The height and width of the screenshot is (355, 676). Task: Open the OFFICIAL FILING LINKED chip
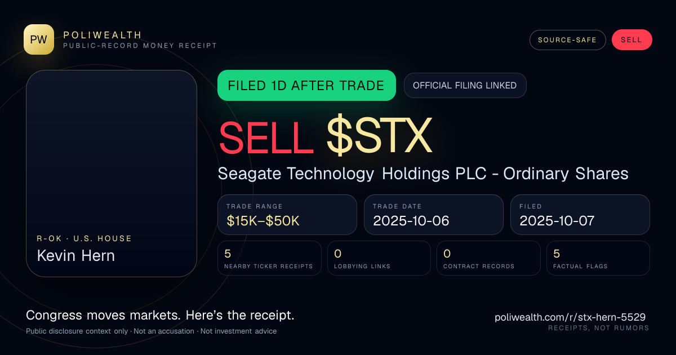coord(465,86)
